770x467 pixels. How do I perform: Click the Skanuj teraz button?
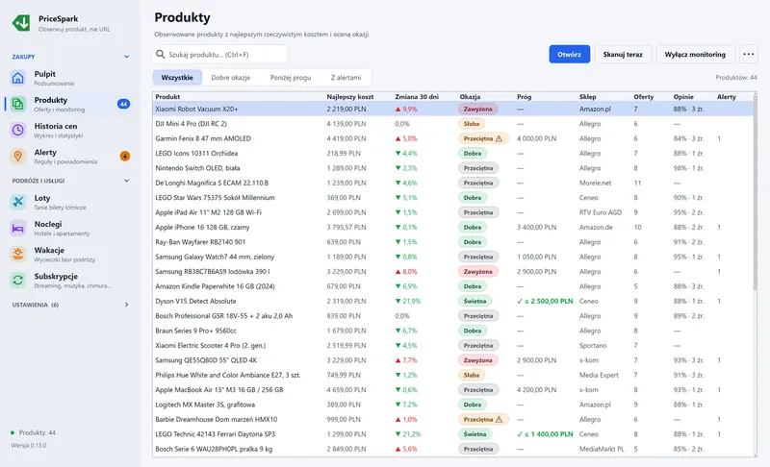coord(623,54)
